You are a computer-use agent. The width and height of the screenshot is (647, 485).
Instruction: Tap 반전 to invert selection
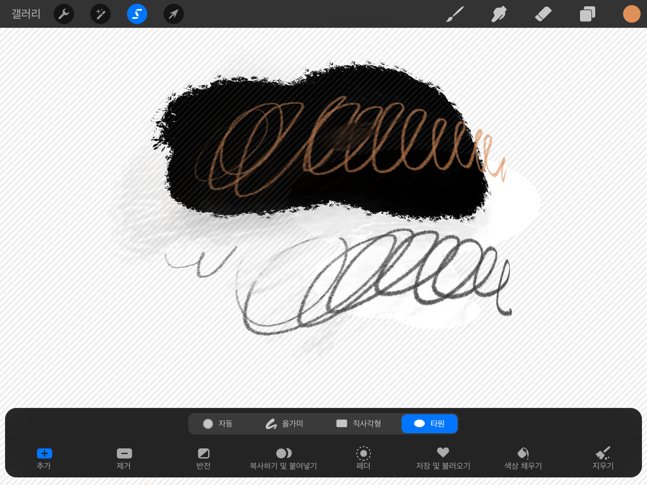pos(203,458)
